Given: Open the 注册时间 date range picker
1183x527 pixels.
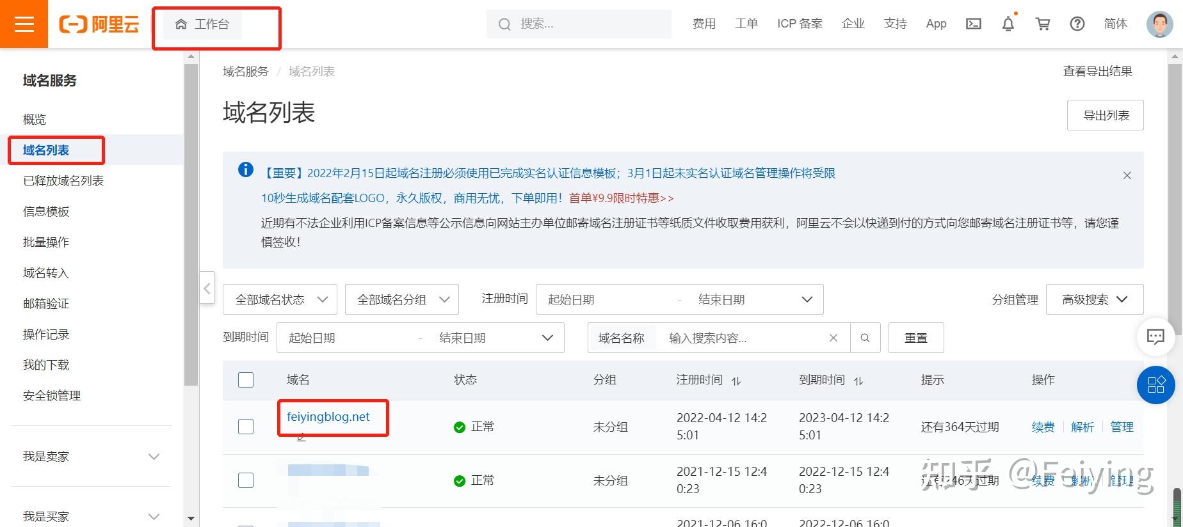Looking at the screenshot, I should [680, 299].
